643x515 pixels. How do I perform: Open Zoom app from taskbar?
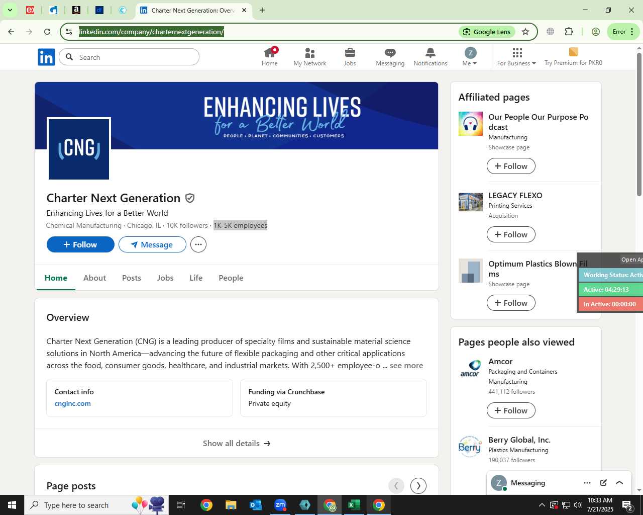click(280, 505)
